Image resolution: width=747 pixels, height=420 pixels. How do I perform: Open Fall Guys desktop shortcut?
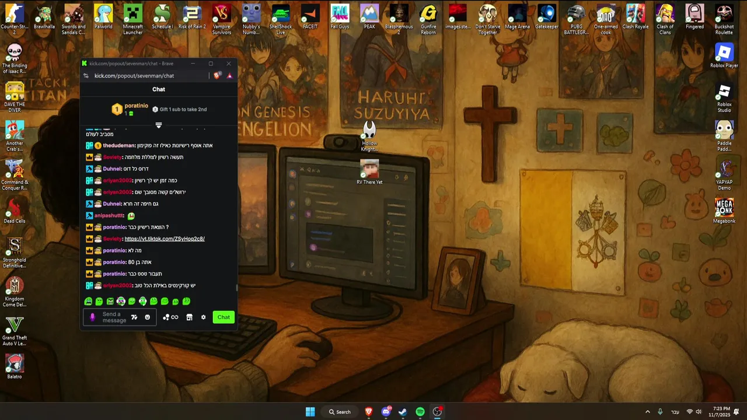340,17
